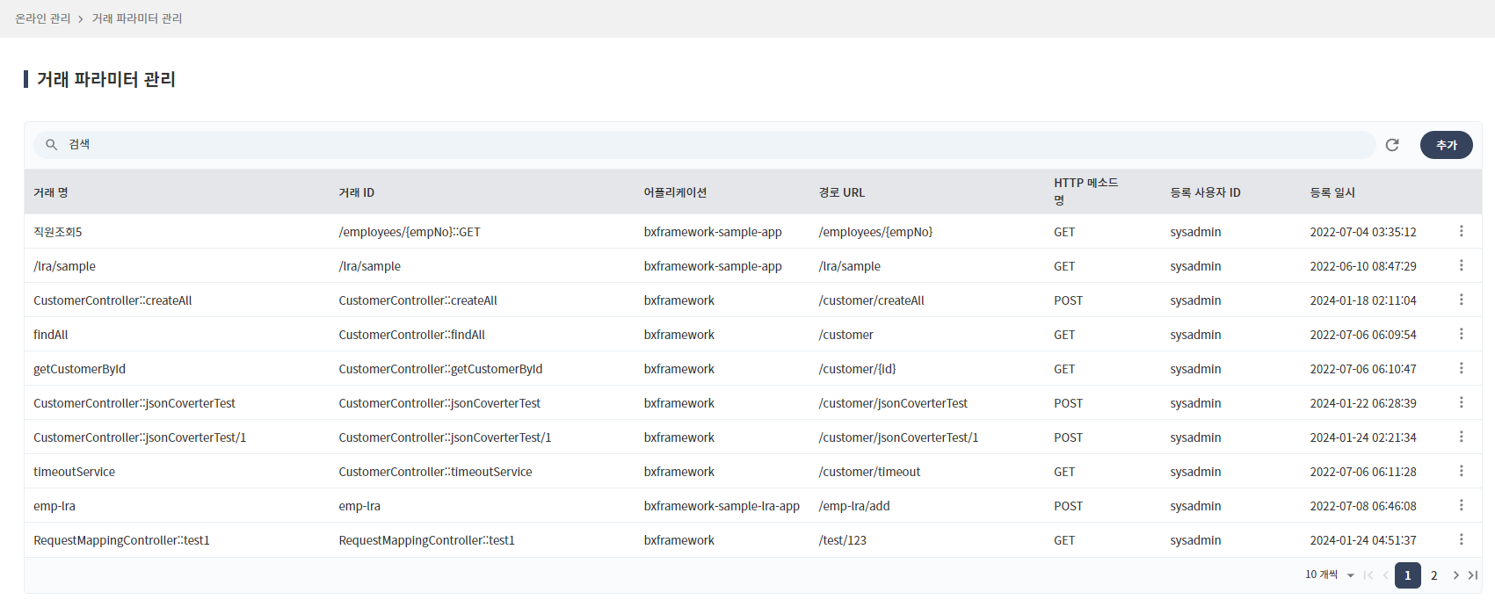Select page 1 in pagination
The height and width of the screenshot is (607, 1495).
tap(1408, 575)
